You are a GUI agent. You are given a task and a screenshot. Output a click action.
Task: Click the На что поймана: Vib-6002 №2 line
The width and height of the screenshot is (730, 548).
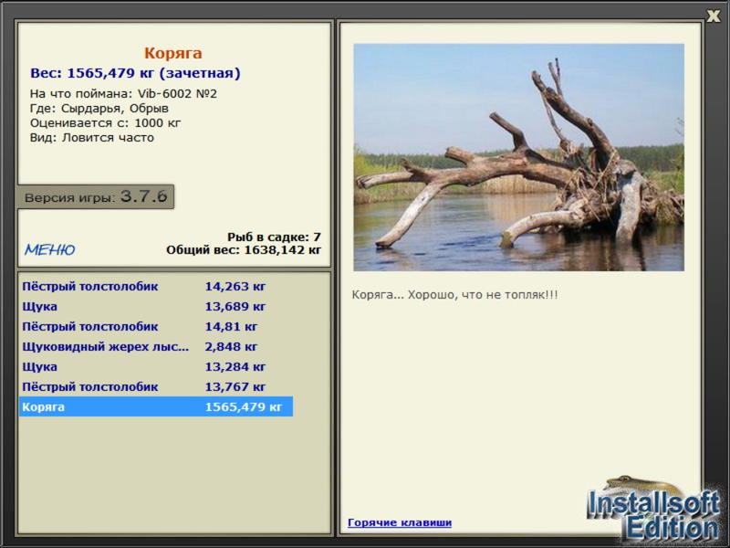[x=123, y=94]
